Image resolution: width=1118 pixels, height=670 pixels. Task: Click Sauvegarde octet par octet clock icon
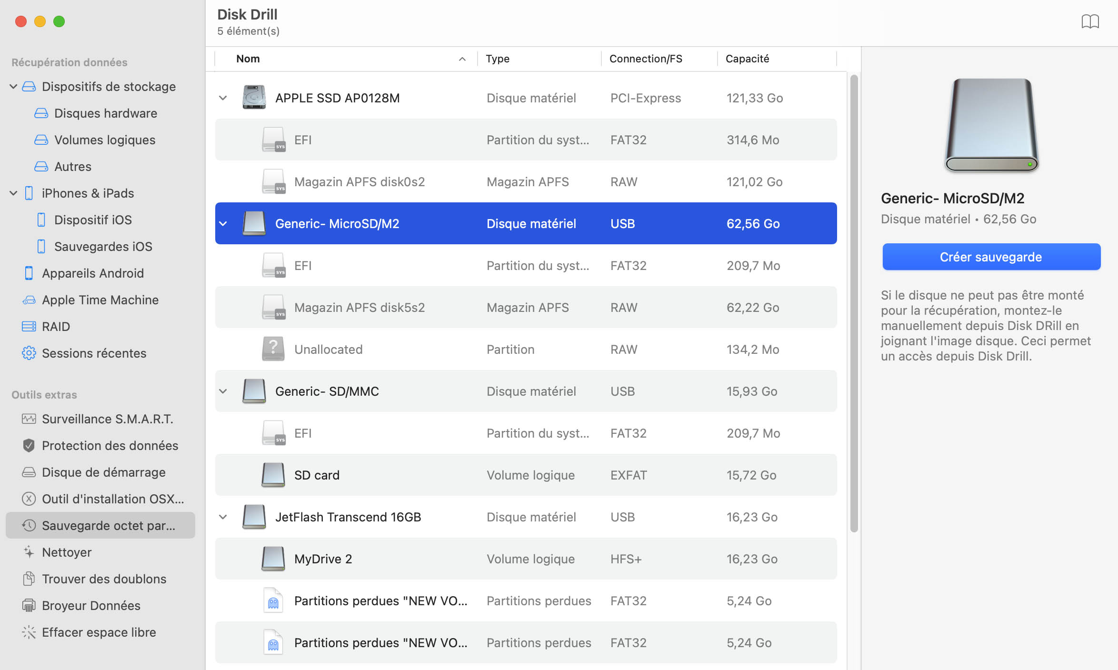(x=29, y=526)
